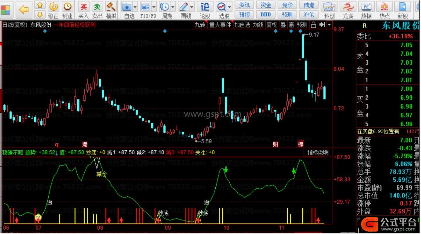Open the 新股 IPO icon
Screen dimensions: 421x234
click(403, 6)
